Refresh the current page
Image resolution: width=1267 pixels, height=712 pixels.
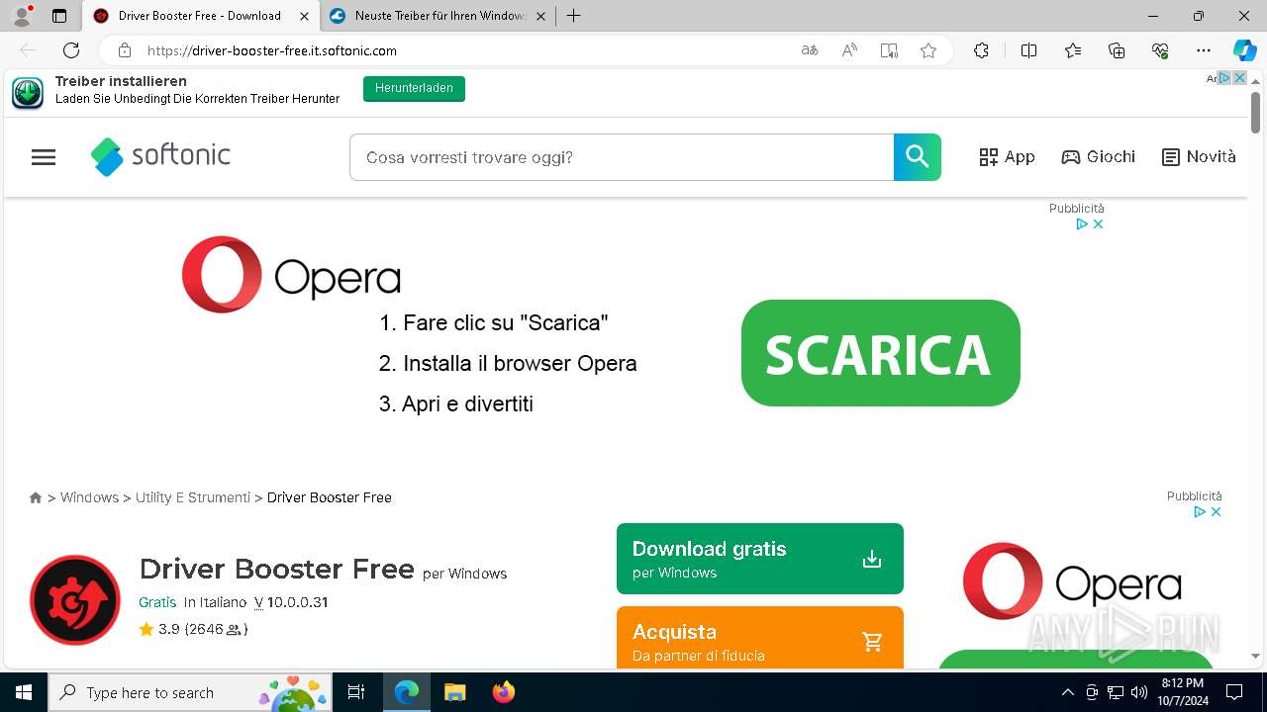pos(71,50)
